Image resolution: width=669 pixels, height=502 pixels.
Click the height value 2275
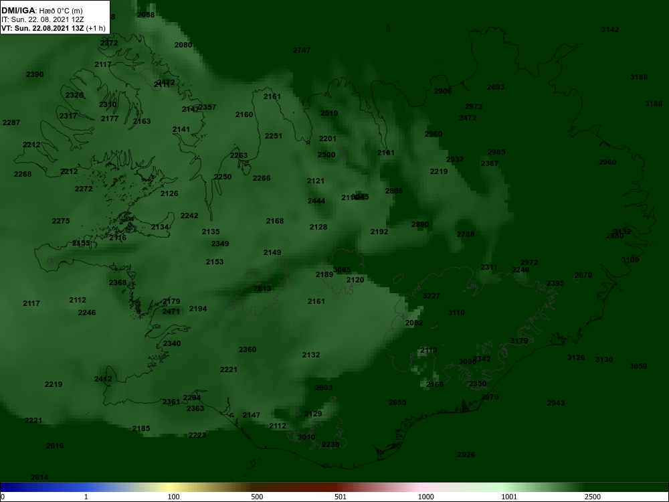tap(61, 221)
